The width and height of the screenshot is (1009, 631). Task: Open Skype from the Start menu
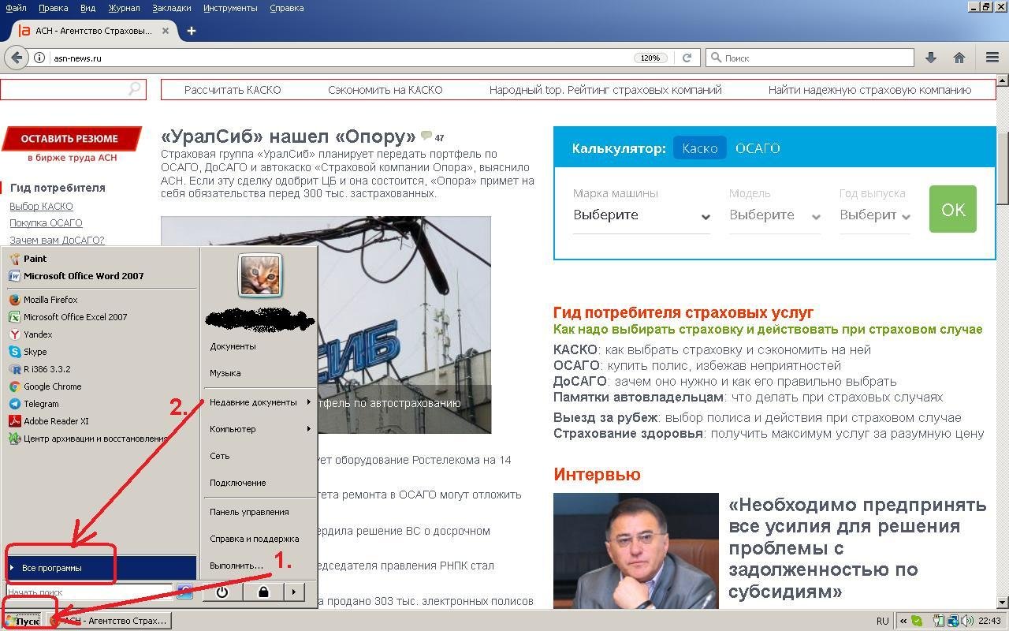click(x=35, y=352)
